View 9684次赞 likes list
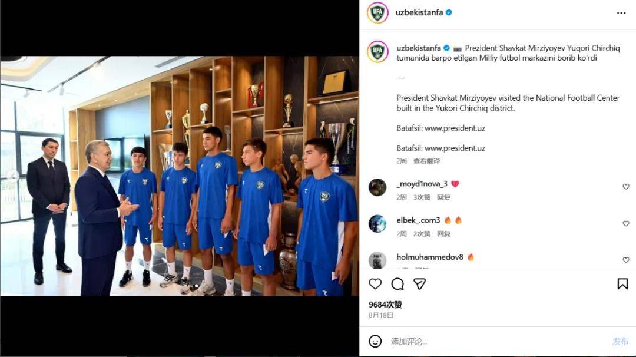The height and width of the screenshot is (357, 636). [x=385, y=305]
